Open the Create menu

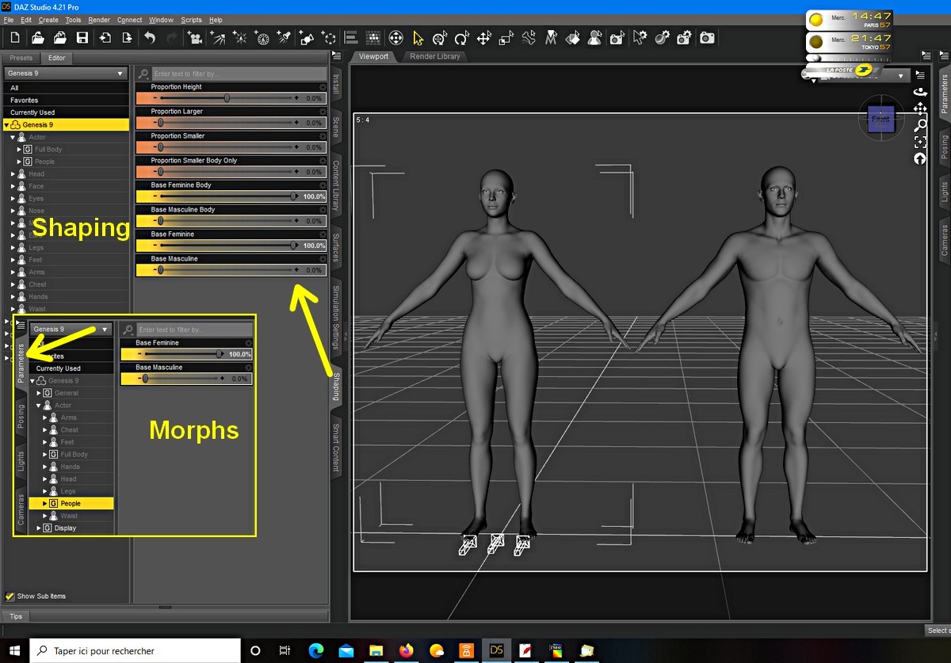point(48,20)
